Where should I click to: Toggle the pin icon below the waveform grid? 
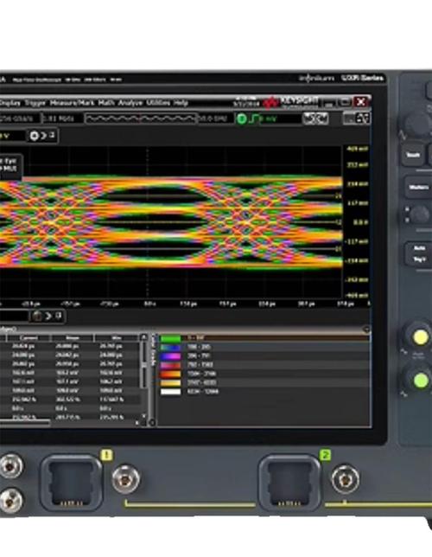point(59,316)
